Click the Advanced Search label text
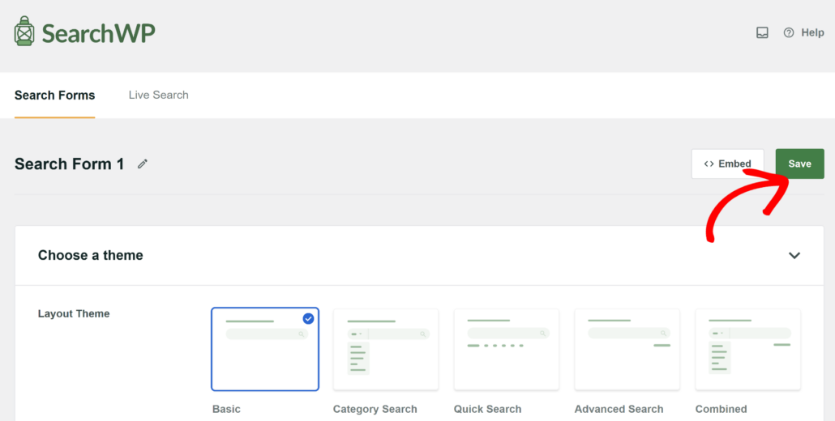This screenshot has height=421, width=835. pos(619,410)
